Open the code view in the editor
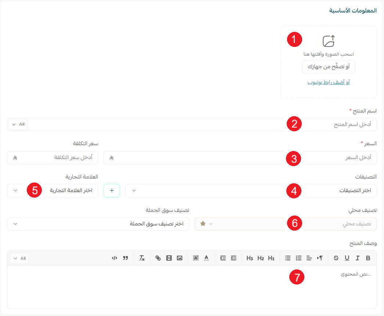 point(115,258)
